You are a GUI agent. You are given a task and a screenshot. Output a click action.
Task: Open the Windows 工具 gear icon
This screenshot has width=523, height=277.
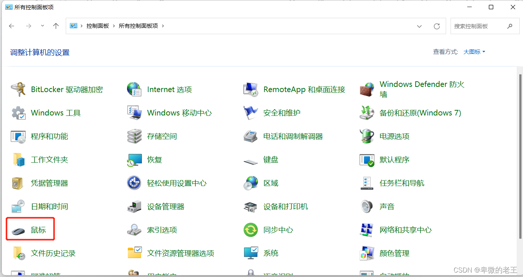pos(18,113)
